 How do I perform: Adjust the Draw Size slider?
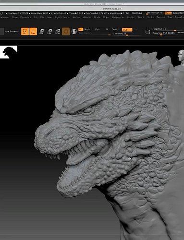click(x=164, y=33)
